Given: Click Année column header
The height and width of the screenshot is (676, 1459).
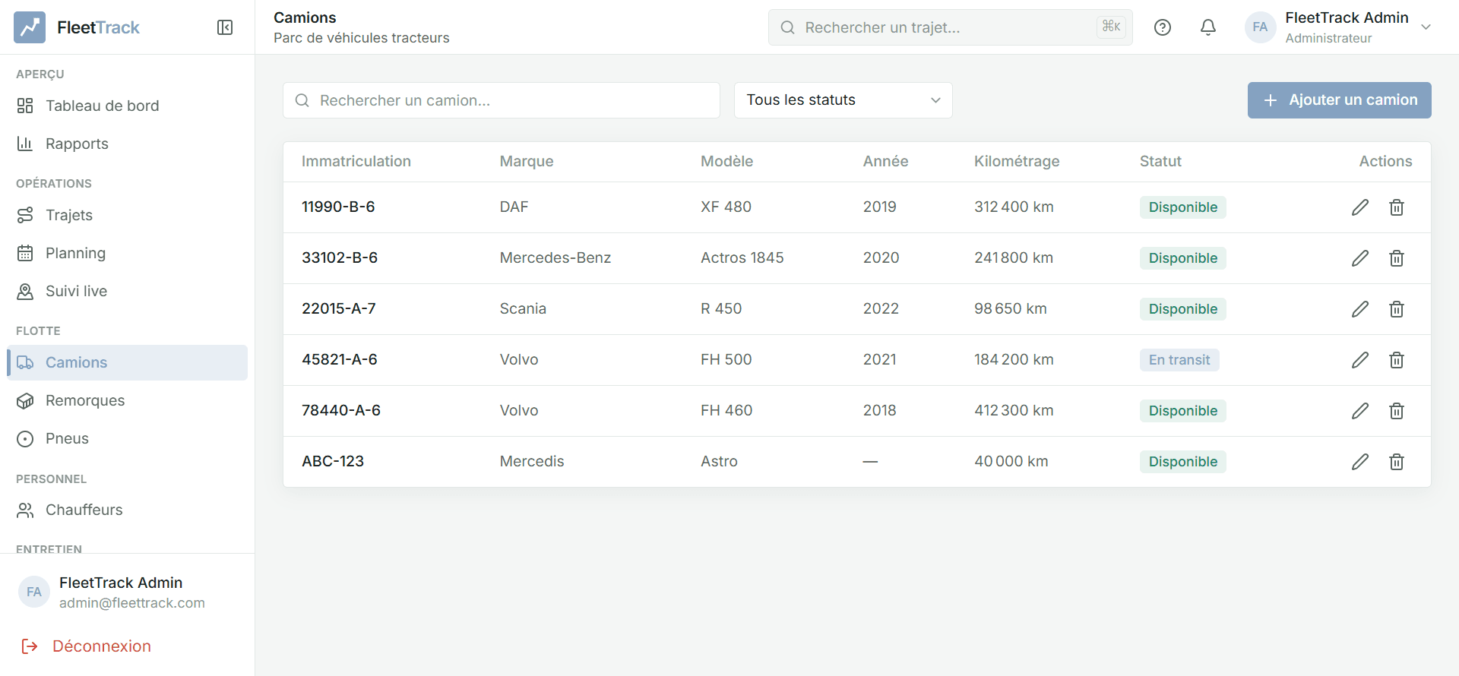Looking at the screenshot, I should point(886,161).
